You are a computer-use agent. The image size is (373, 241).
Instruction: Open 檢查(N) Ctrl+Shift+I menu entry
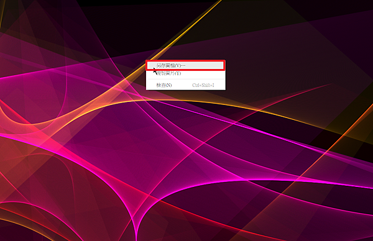[x=185, y=85]
